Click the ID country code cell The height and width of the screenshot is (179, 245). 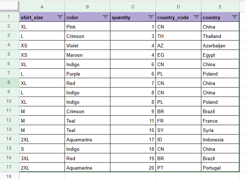coord(179,139)
